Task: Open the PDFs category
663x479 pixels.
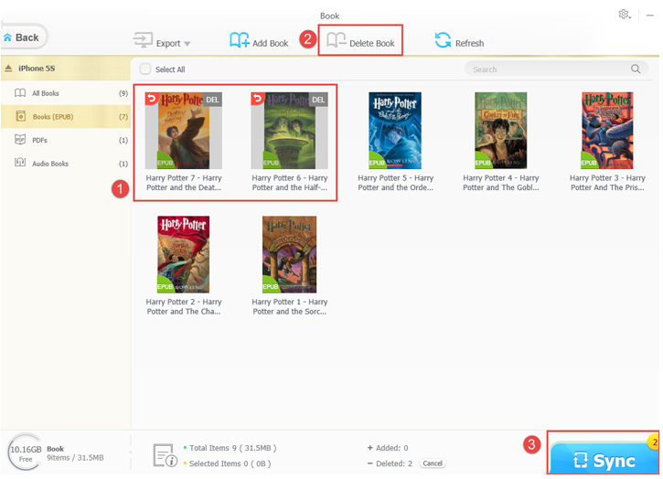Action: coord(66,140)
